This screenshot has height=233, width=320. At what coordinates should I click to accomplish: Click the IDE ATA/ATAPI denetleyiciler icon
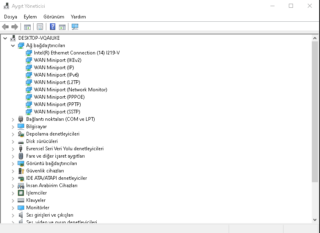[21, 178]
